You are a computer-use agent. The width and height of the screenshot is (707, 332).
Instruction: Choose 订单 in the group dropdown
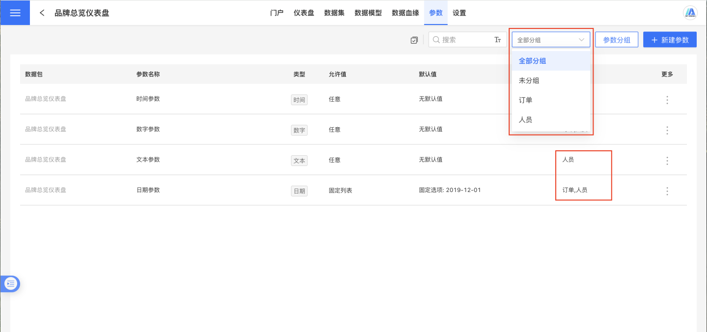[525, 100]
